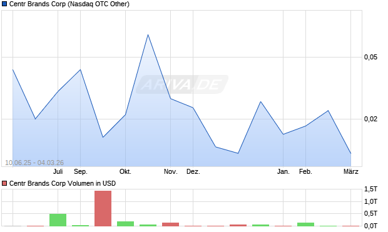Screen dimensions: 388x232
Task: Click the 'Dez.' axis label
Action: (193, 171)
